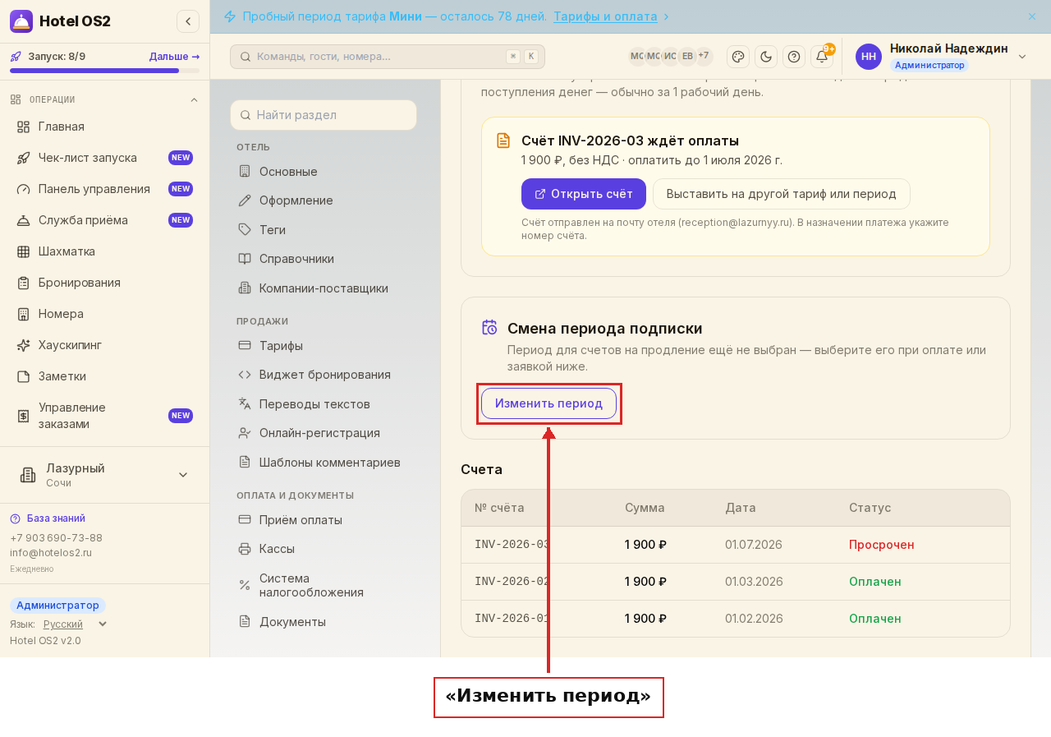Click Выставить на другой тариф или период
Viewport: 1051px width, 737px height.
coord(782,194)
